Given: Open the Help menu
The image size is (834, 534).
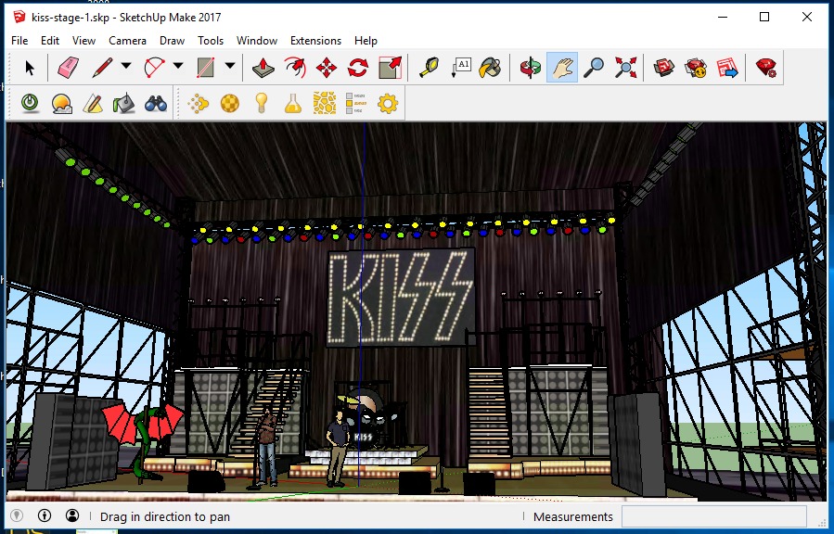Looking at the screenshot, I should coord(366,41).
